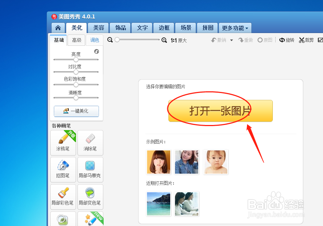Click the zoom slider handle
323x226 pixels.
point(117,40)
